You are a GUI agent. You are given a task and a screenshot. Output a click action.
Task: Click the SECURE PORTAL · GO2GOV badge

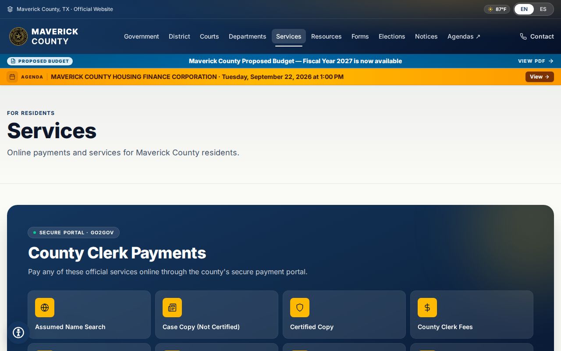click(74, 233)
